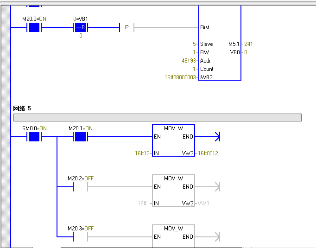This screenshot has width=316, height=248.
Task: Click the greyed MOV_W box on M20.2 rung
Action: (173, 191)
